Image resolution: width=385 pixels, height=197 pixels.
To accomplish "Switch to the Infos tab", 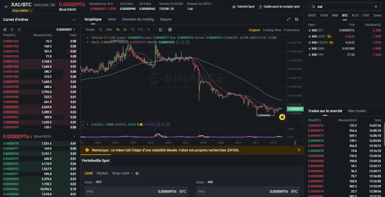I will click(x=112, y=19).
